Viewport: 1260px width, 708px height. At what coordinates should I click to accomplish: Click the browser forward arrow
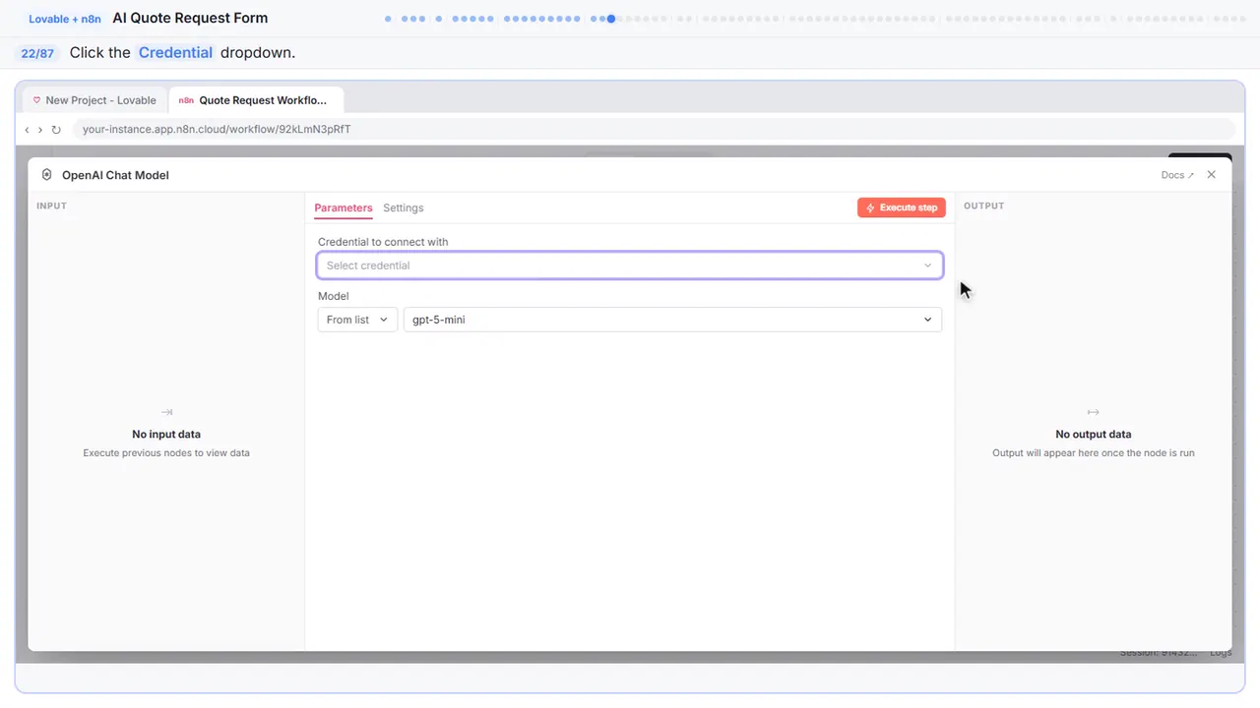[40, 130]
